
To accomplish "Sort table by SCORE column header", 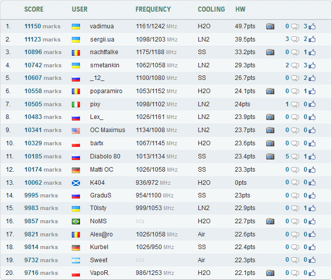I will pos(34,9).
